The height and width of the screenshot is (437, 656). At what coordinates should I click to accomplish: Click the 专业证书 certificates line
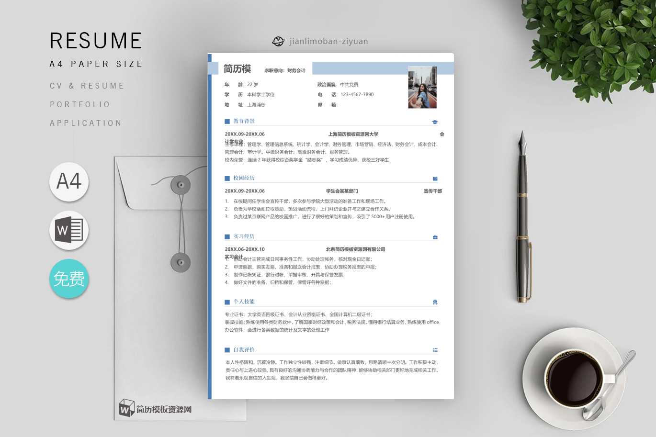299,314
